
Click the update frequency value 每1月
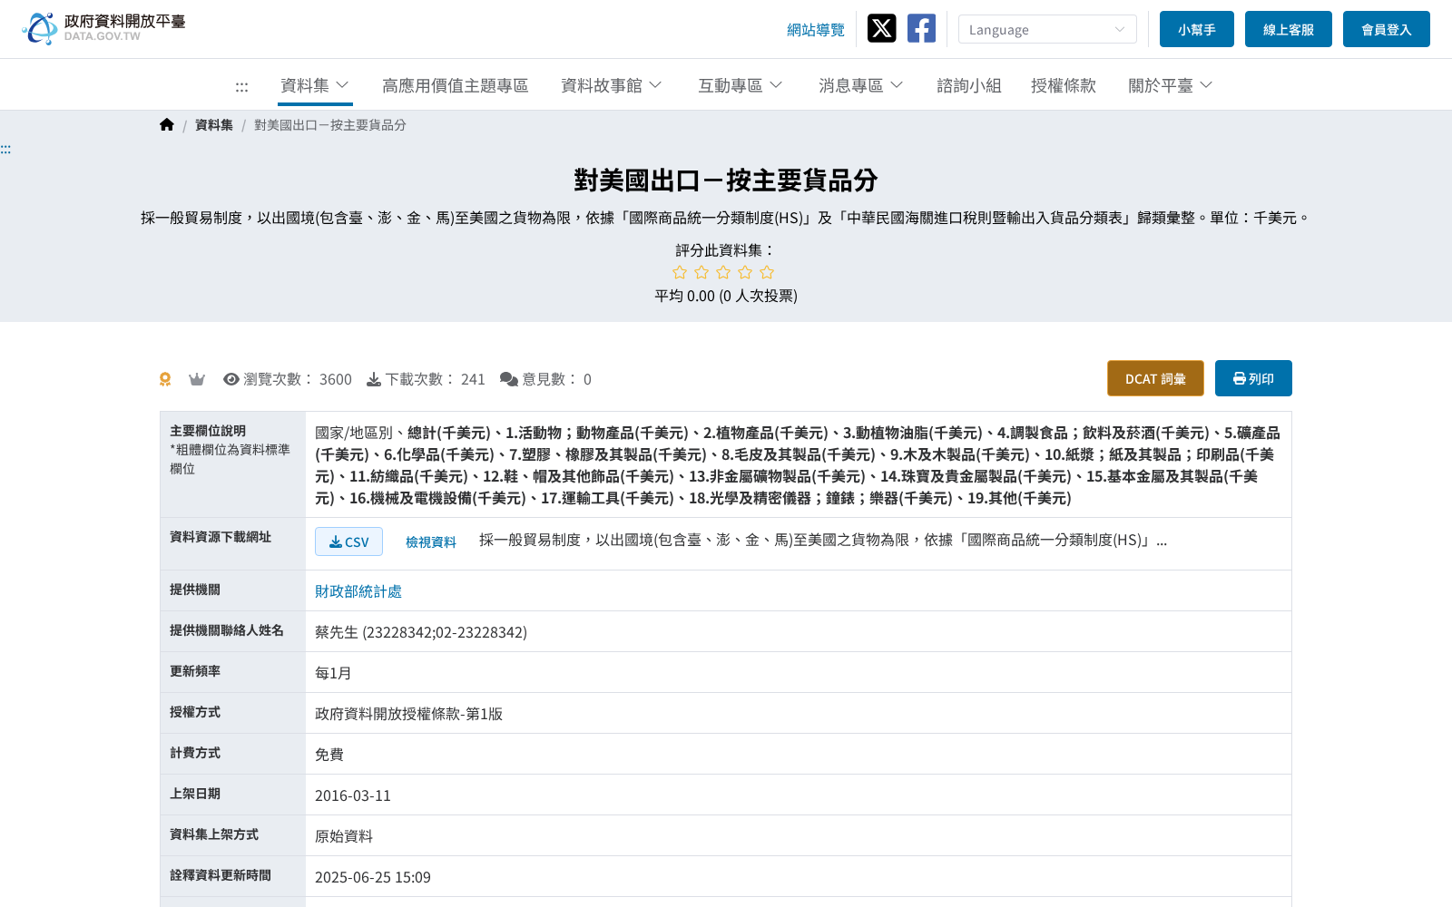333,673
